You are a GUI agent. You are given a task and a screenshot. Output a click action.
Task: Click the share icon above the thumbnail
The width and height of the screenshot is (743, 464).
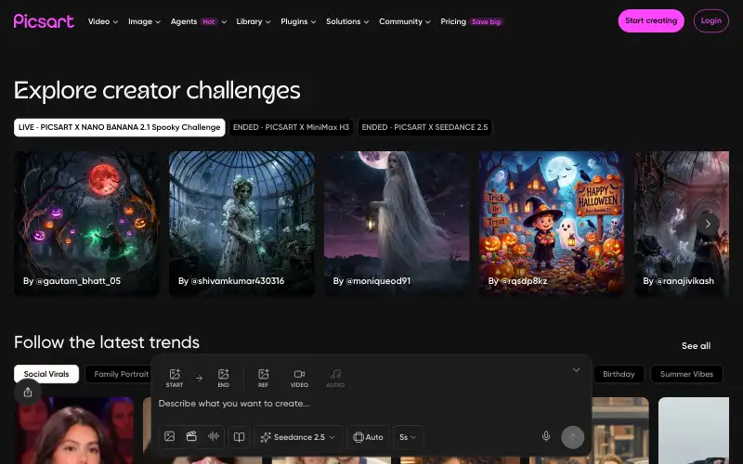[28, 392]
